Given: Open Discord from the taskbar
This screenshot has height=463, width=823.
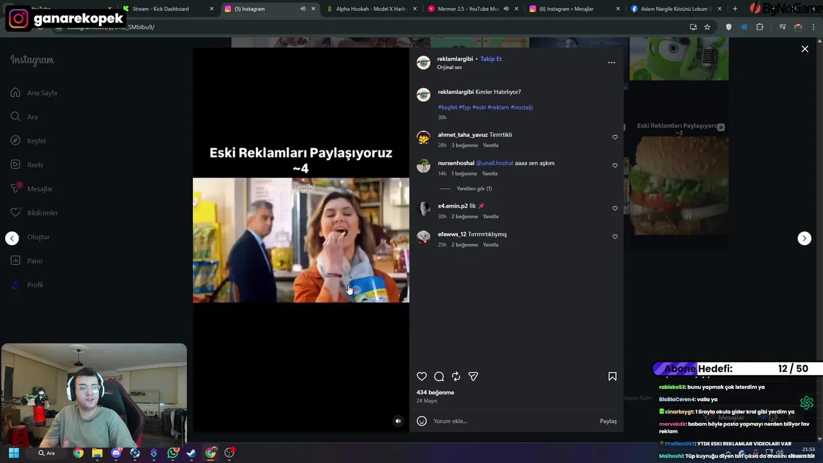Looking at the screenshot, I should coord(116,453).
